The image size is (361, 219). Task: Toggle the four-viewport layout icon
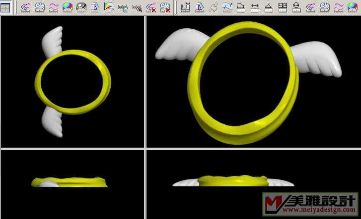click(x=5, y=7)
